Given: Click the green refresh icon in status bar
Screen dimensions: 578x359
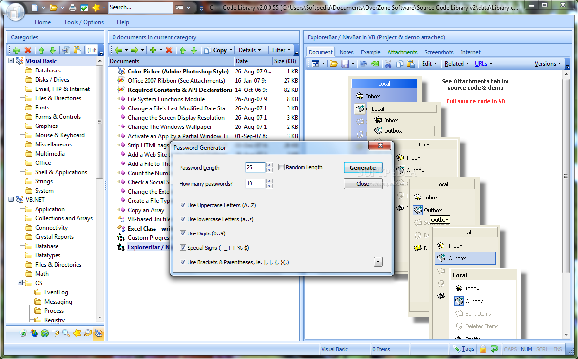Looking at the screenshot, I should [494, 349].
